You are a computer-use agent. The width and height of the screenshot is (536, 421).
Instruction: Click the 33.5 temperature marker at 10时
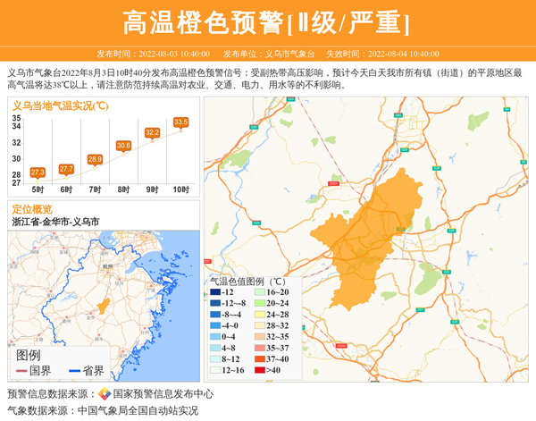(x=180, y=122)
